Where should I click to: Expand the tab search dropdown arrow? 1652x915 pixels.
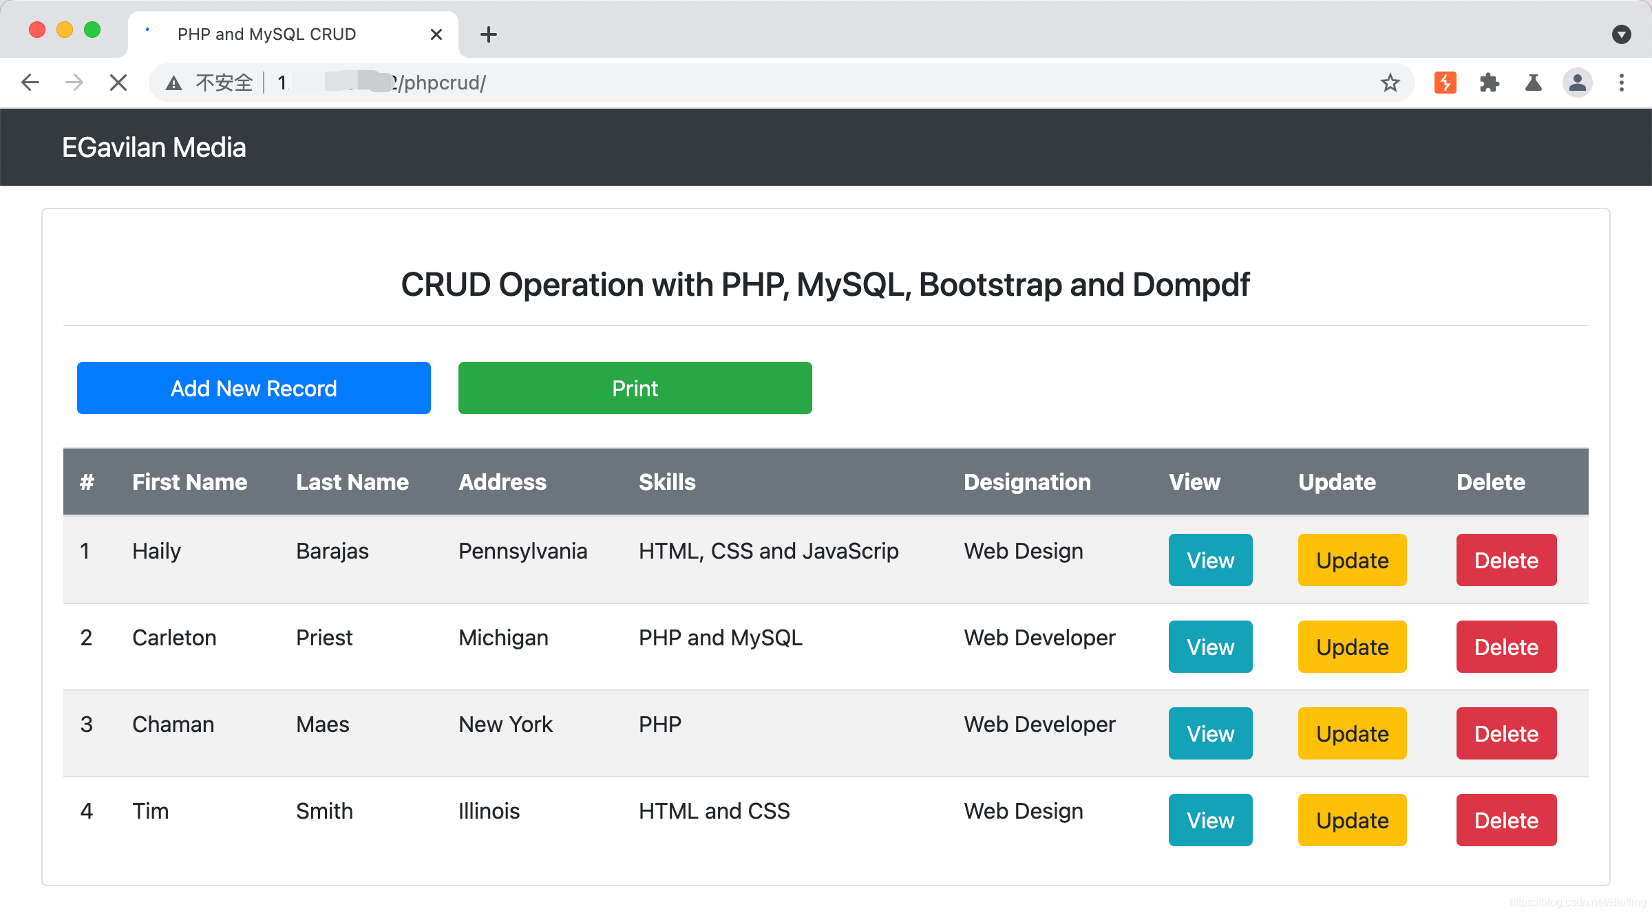pos(1621,34)
